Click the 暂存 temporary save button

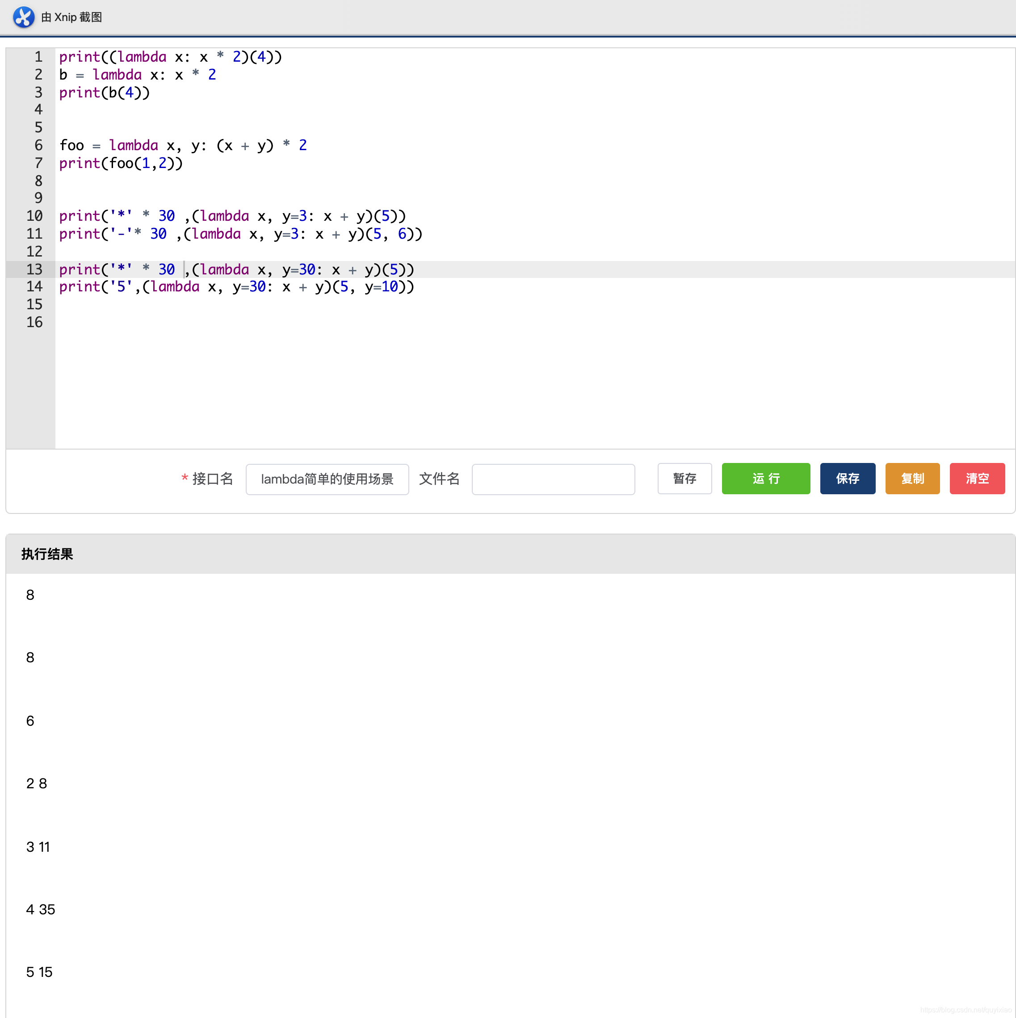pyautogui.click(x=684, y=479)
